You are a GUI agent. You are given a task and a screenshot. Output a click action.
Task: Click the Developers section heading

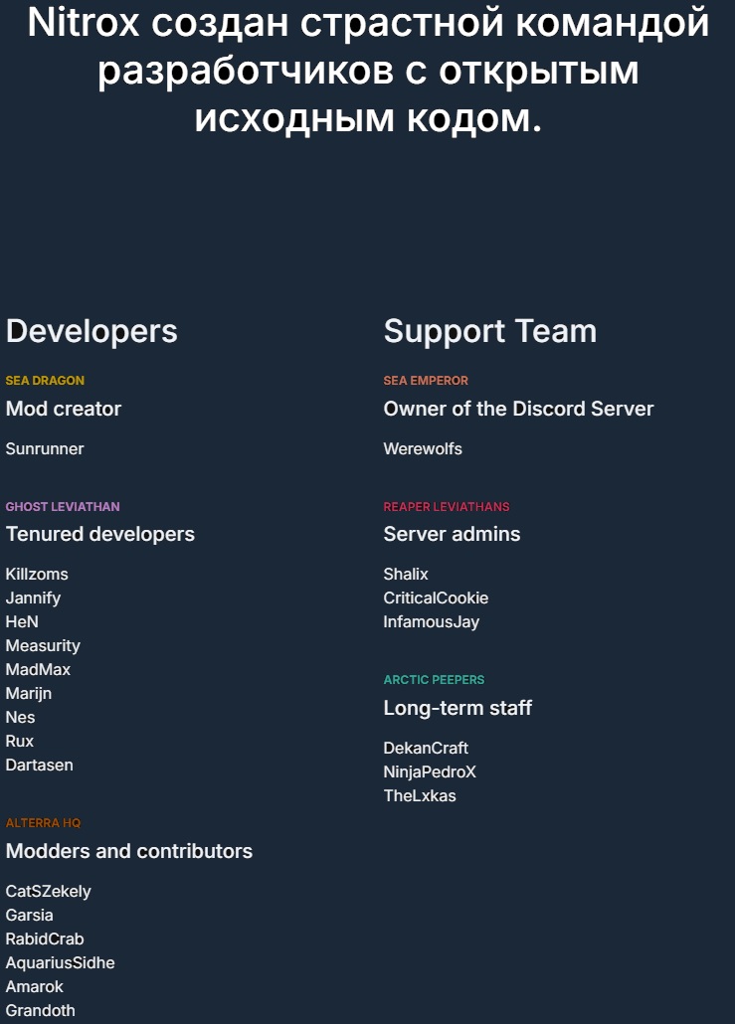coord(92,331)
